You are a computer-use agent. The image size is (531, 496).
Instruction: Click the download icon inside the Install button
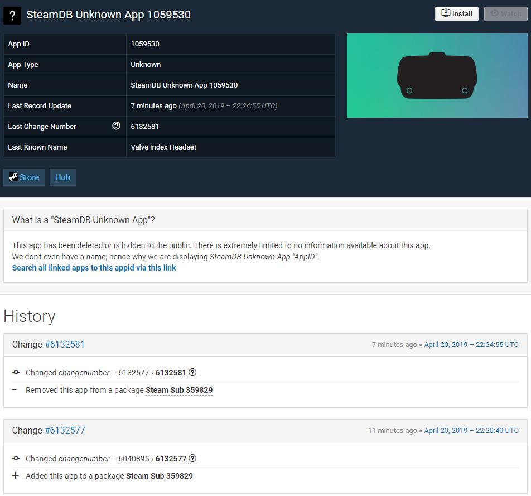pyautogui.click(x=445, y=13)
